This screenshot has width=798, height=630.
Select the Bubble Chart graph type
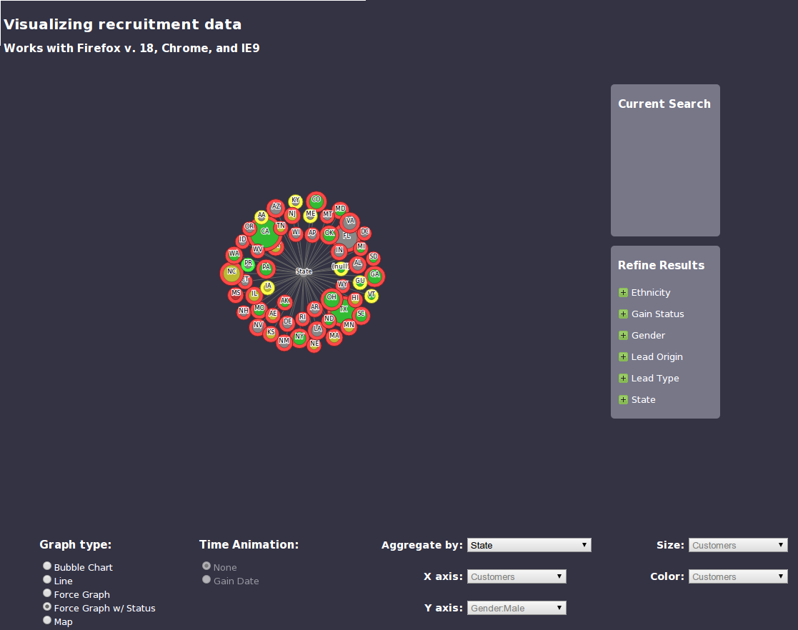coord(47,566)
